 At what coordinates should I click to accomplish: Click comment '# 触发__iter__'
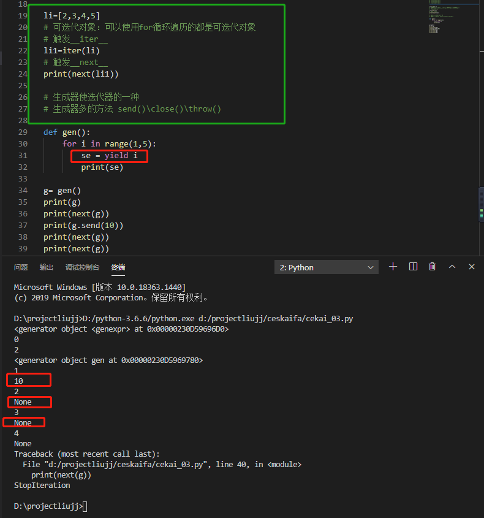tap(75, 39)
